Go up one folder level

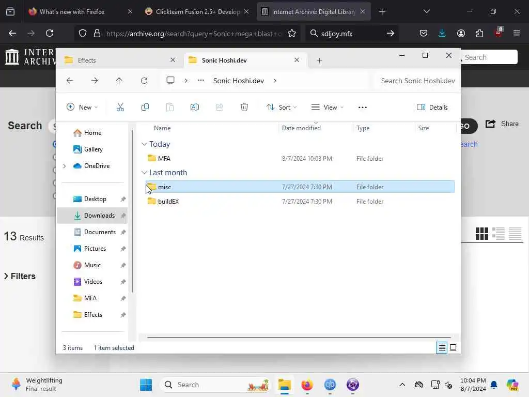coord(119,81)
